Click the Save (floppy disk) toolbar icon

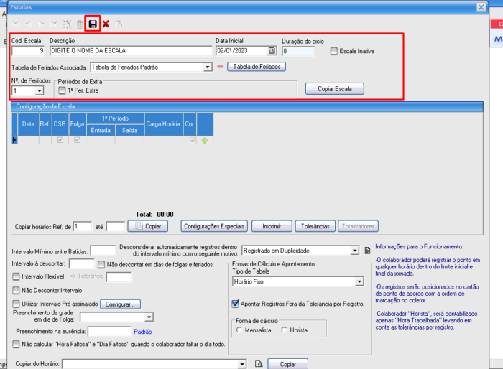[92, 24]
